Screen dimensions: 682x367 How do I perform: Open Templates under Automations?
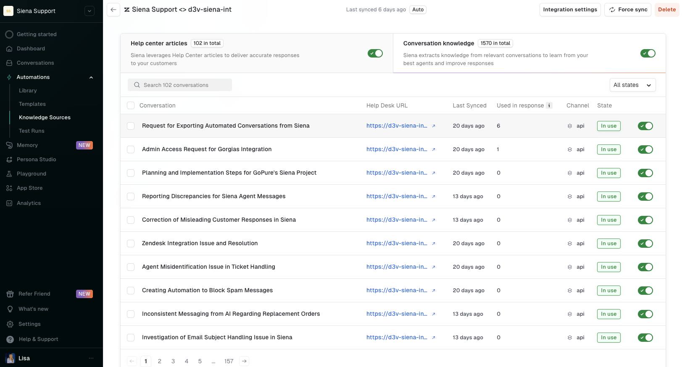click(32, 104)
